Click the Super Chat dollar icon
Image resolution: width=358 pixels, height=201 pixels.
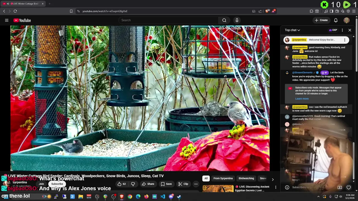[340, 187]
